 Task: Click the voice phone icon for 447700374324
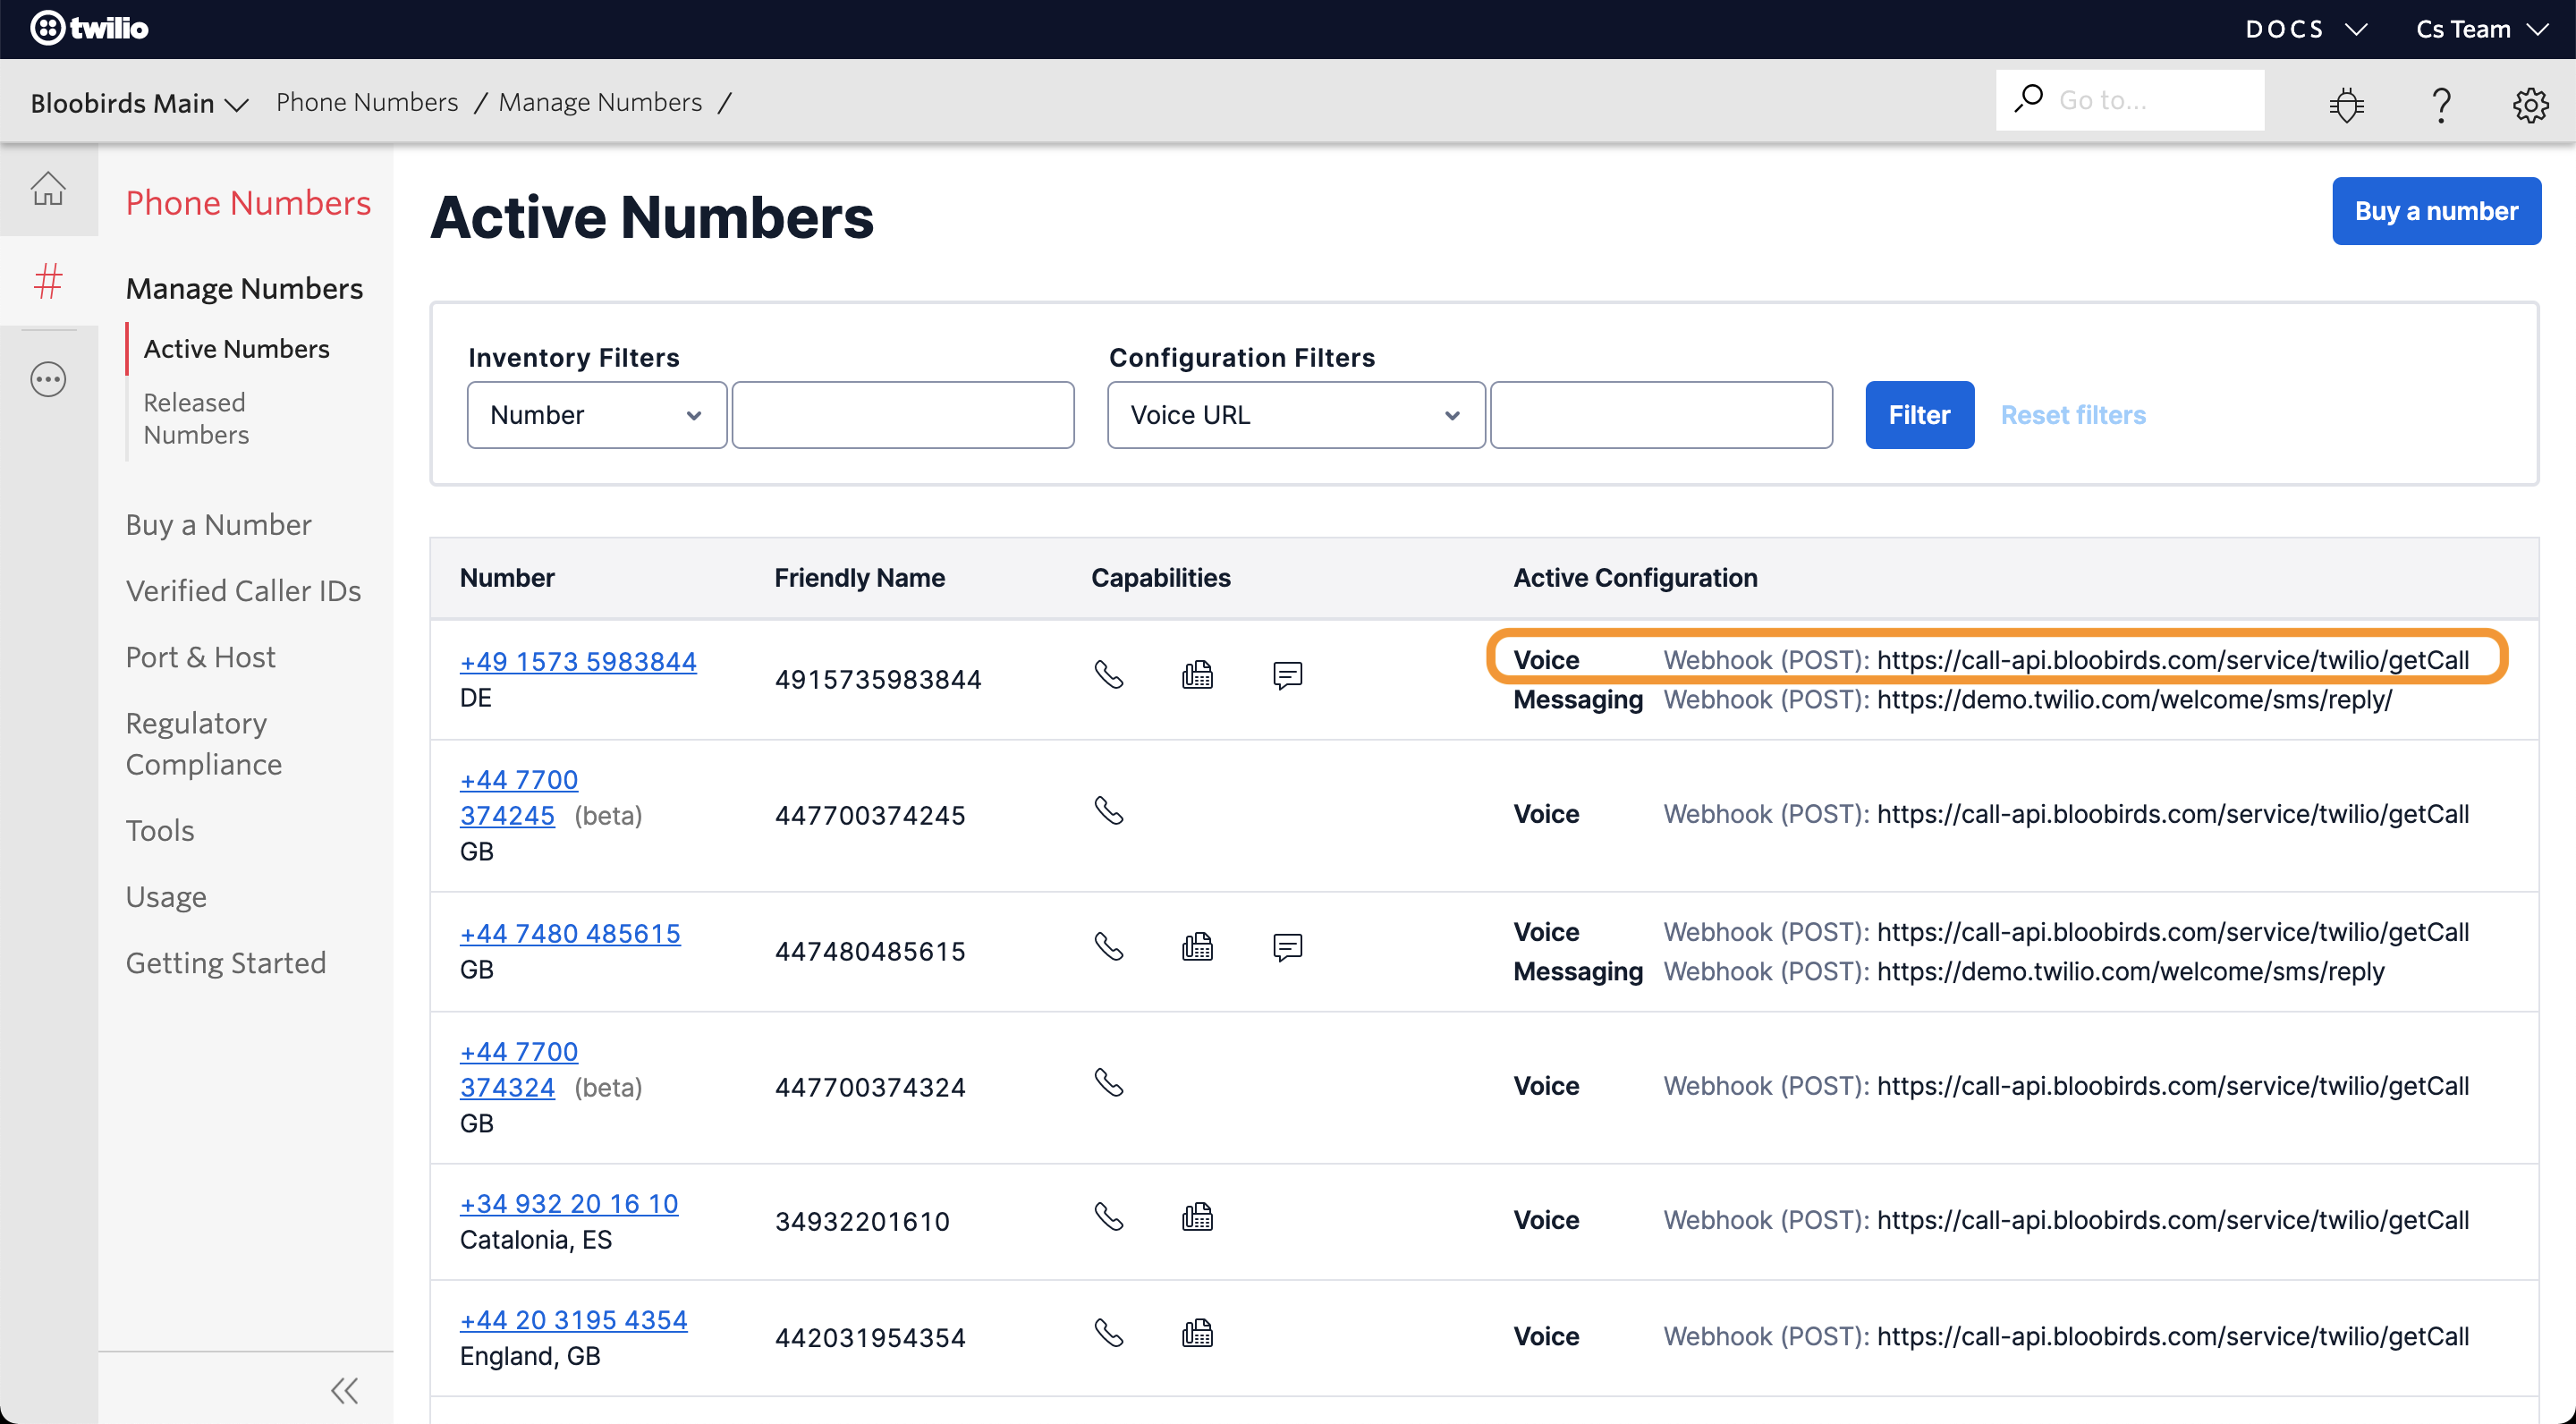click(1109, 1082)
